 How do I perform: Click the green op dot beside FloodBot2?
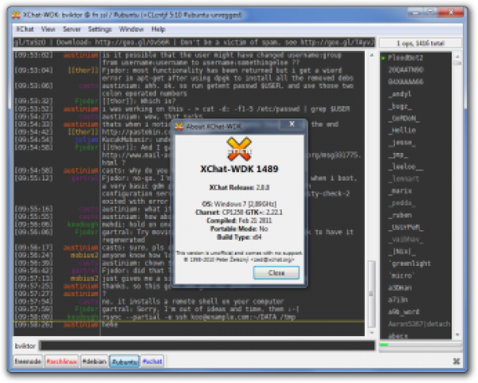click(x=383, y=57)
